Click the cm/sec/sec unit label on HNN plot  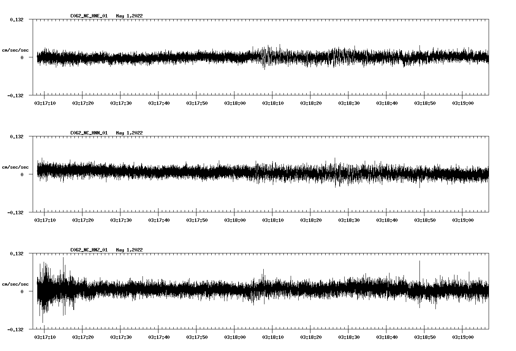click(15, 167)
